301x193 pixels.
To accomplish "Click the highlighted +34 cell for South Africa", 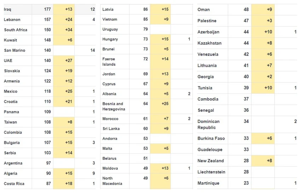I will [x=64, y=30].
